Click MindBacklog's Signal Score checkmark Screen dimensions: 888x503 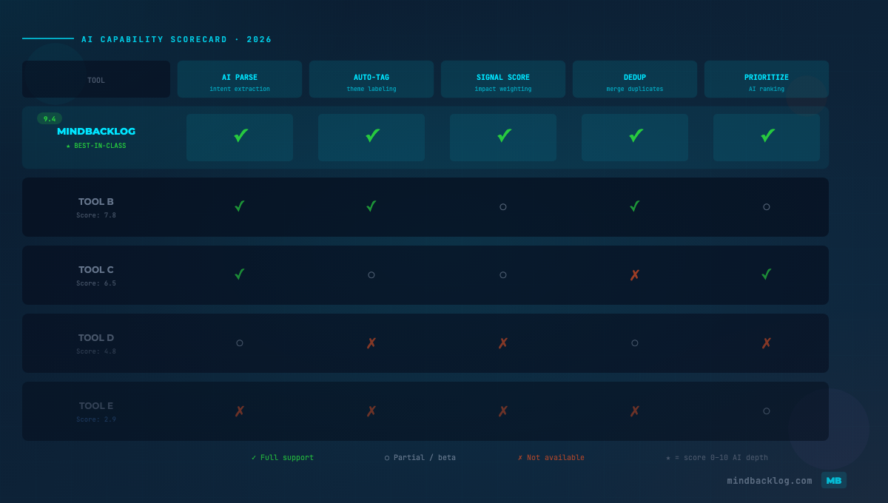[x=504, y=136]
